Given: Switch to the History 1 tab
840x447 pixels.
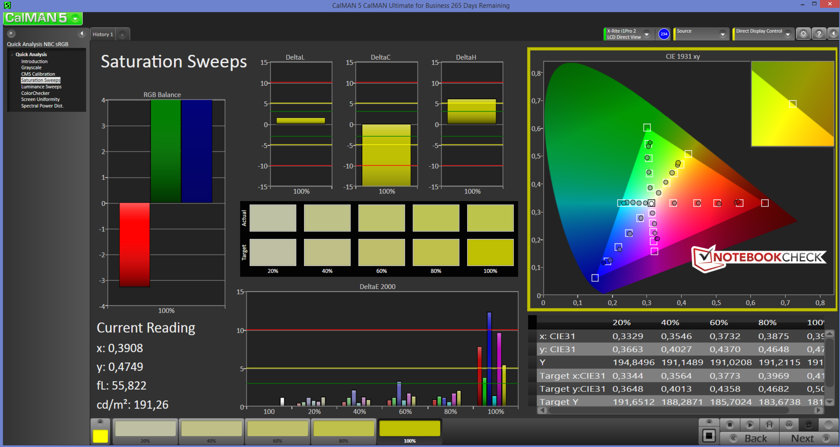Looking at the screenshot, I should click(103, 35).
